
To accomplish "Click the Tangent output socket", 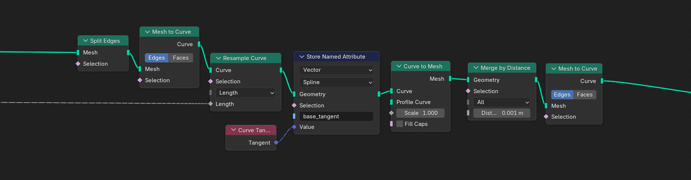I will 276,142.
